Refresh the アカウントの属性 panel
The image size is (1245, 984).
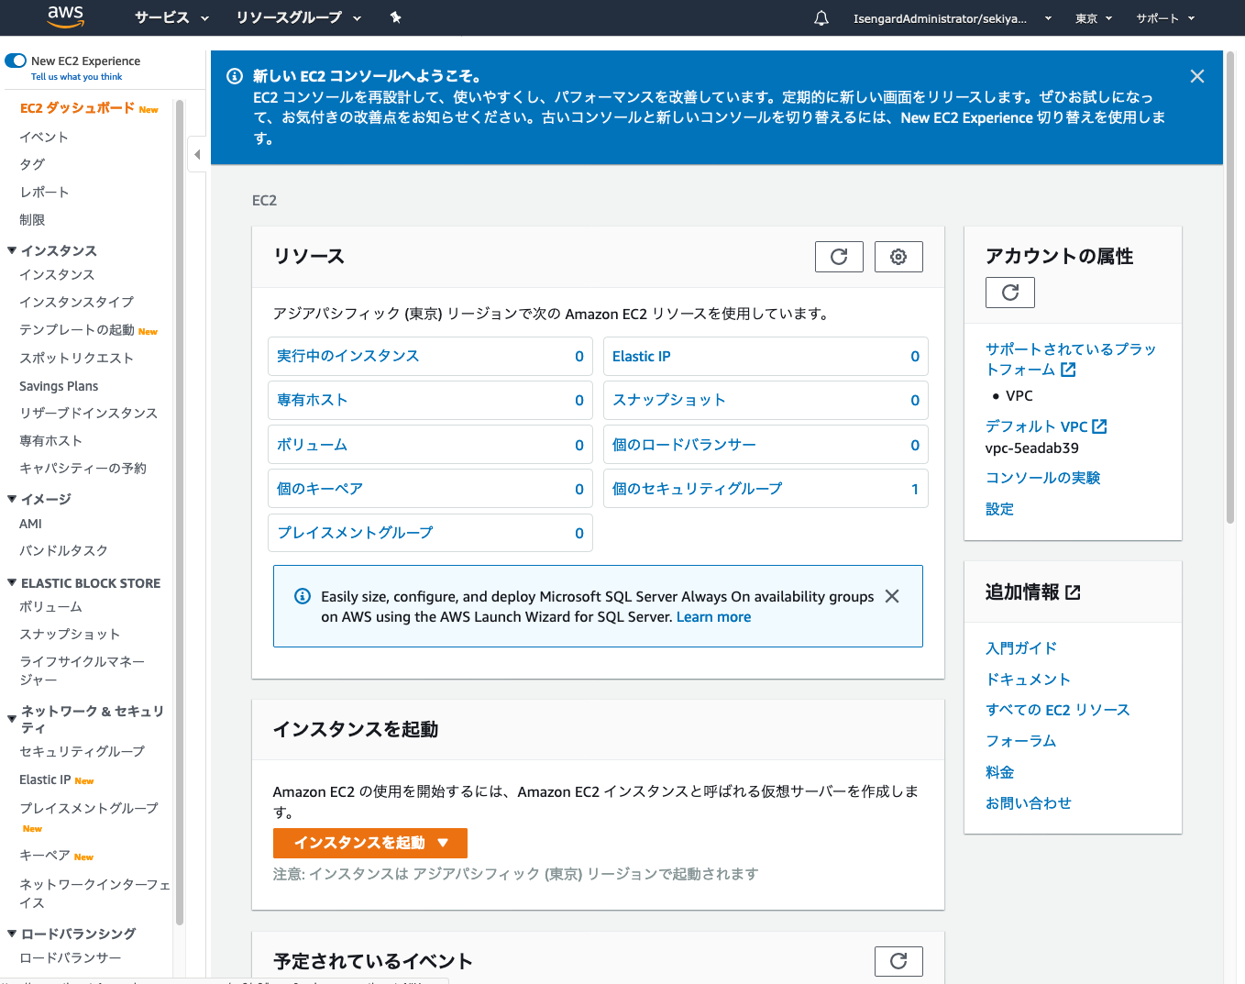(x=1010, y=293)
